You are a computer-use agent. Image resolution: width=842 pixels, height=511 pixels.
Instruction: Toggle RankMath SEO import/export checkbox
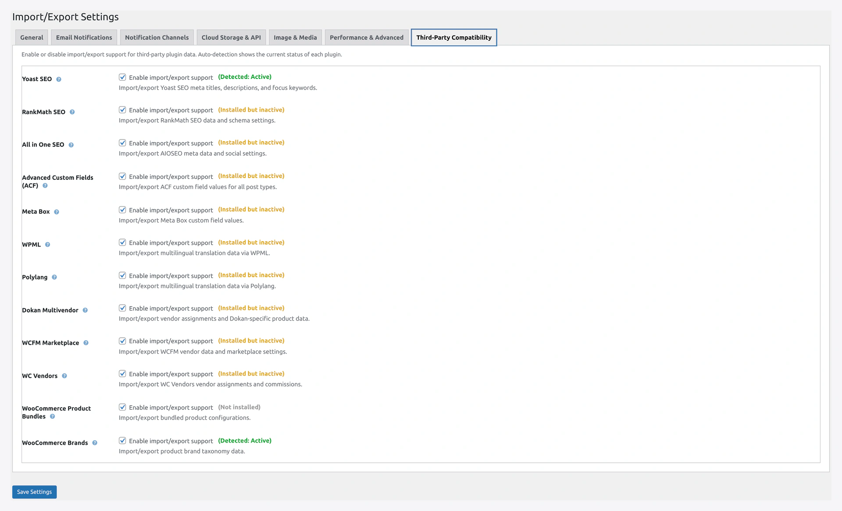(122, 110)
